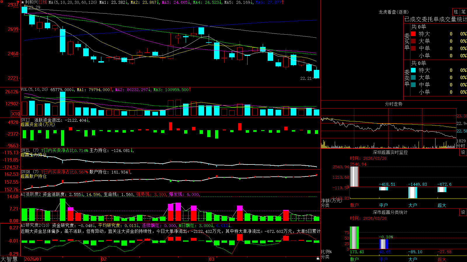Click the teal 中单 sell order swatch
467x262 pixels.
click(x=413, y=85)
